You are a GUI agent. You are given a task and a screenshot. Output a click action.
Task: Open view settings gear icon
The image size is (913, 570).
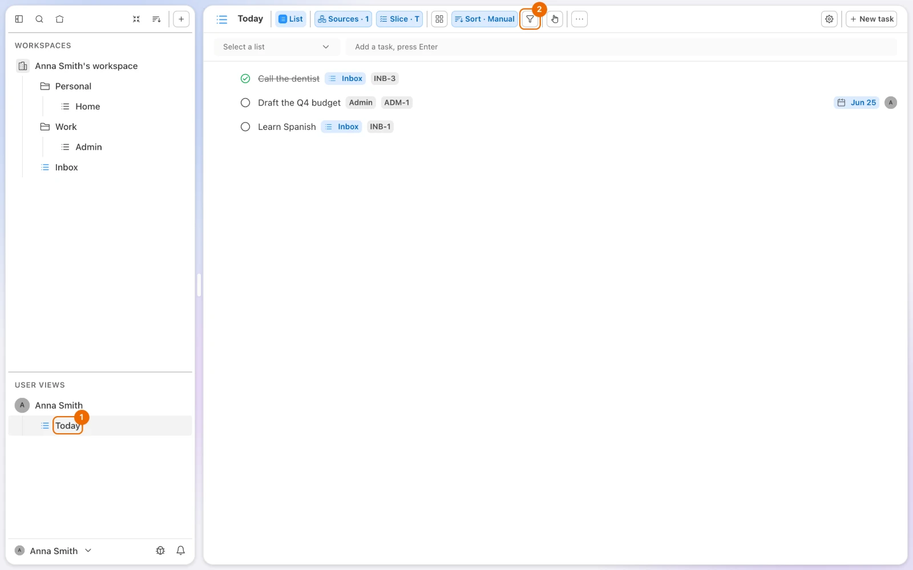829,19
